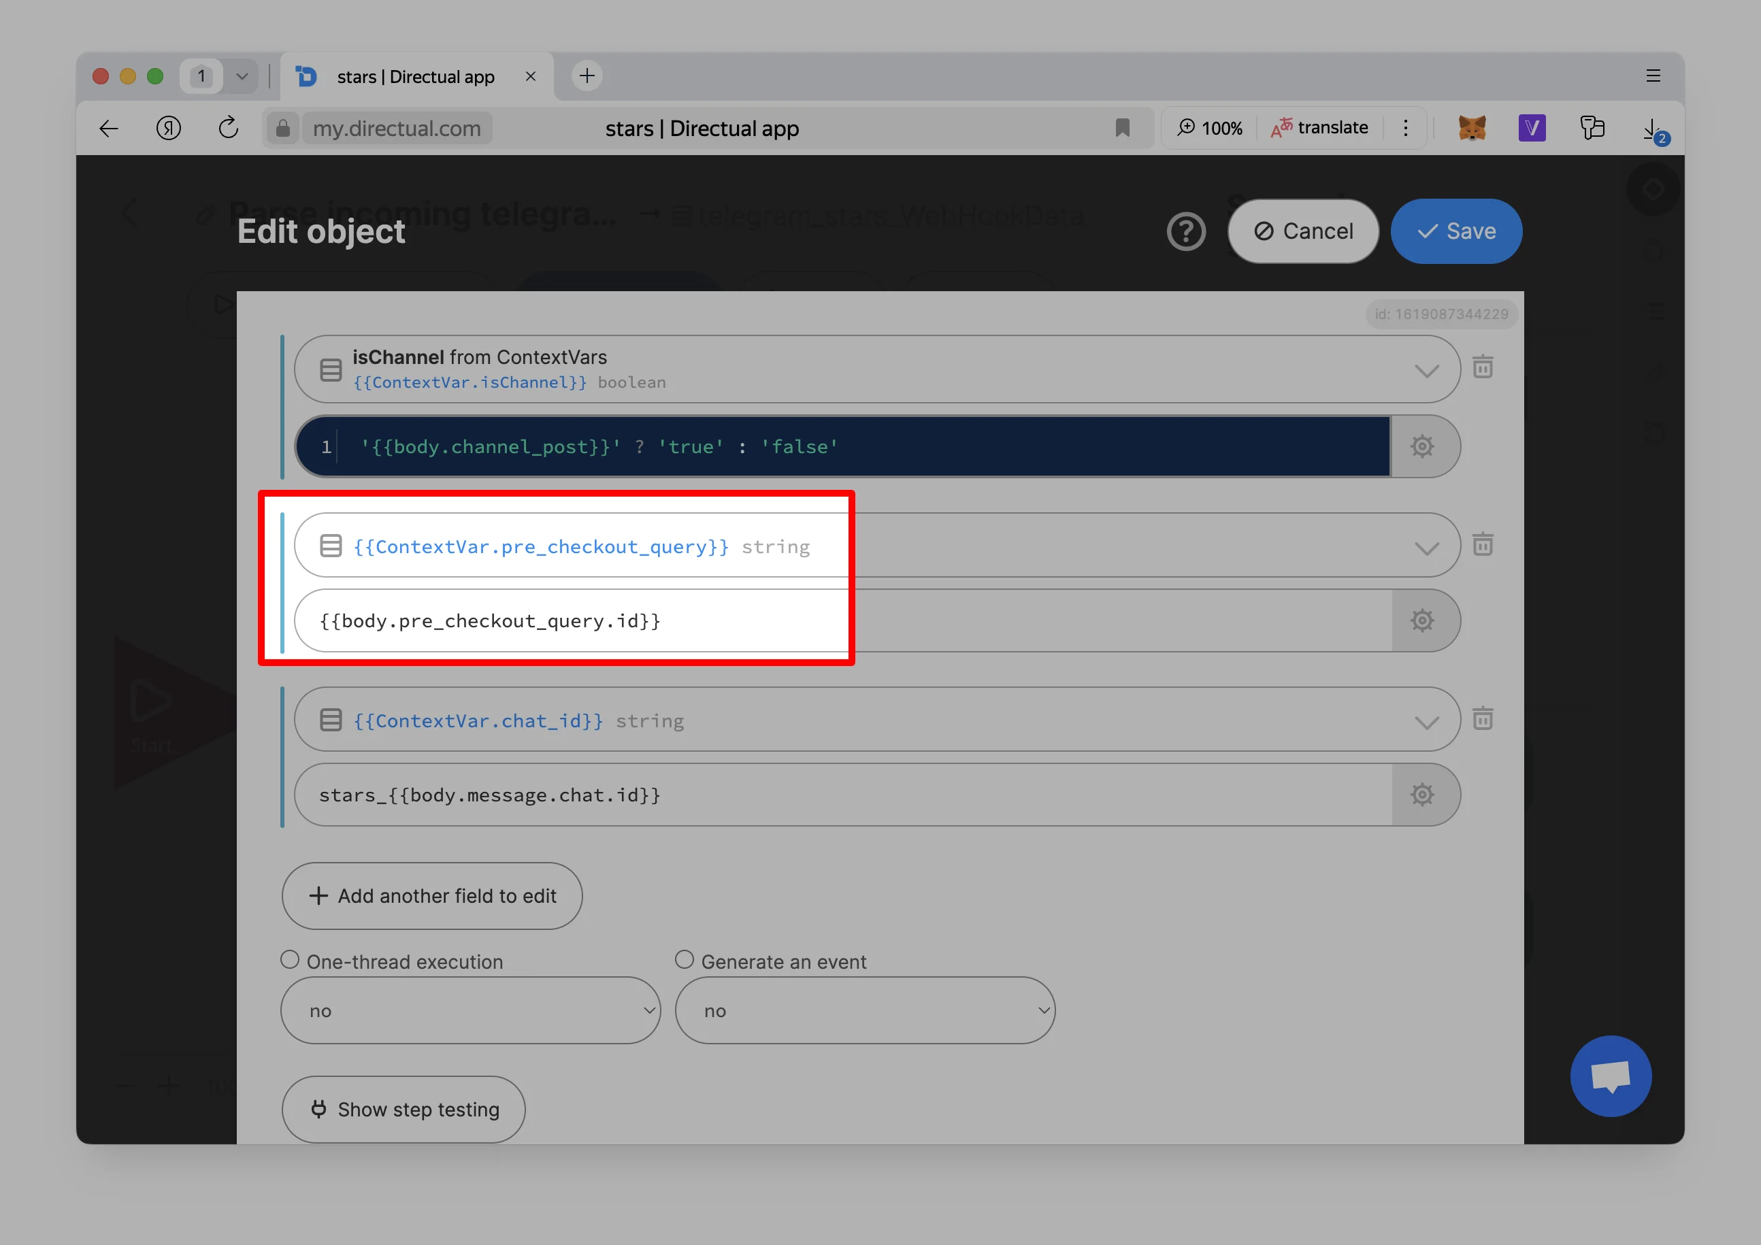The image size is (1761, 1245).
Task: Open the Generate an event 'no' dropdown
Action: pyautogui.click(x=864, y=1010)
